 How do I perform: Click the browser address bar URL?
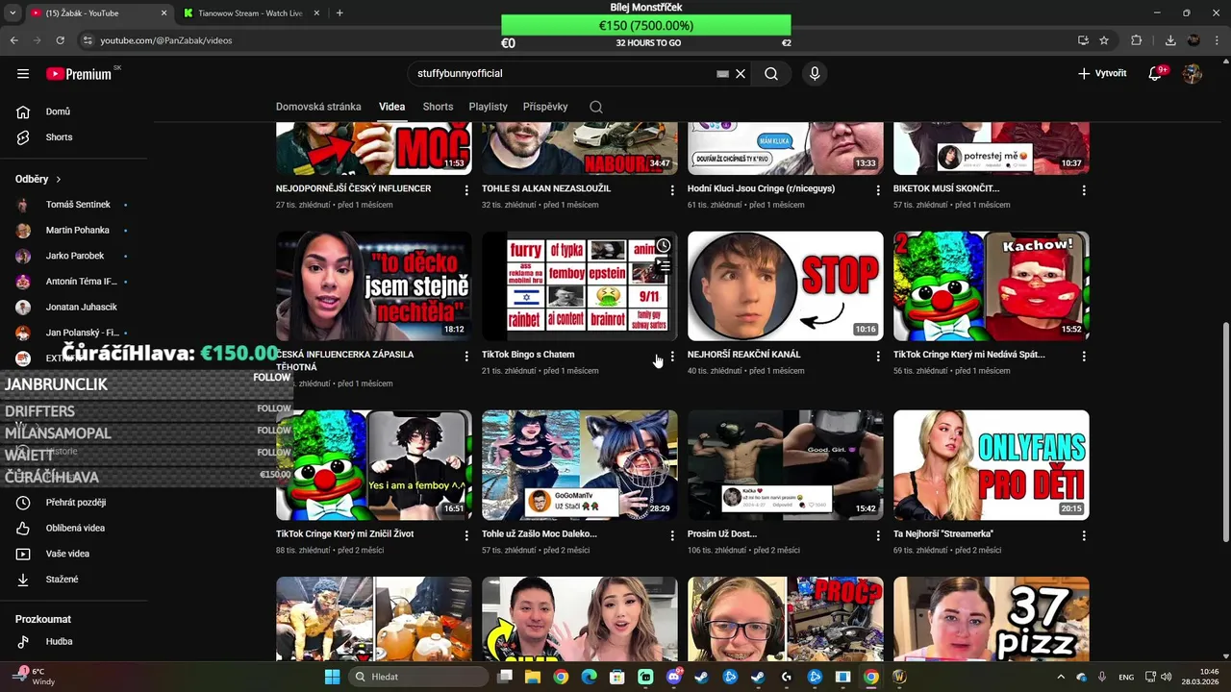point(166,40)
